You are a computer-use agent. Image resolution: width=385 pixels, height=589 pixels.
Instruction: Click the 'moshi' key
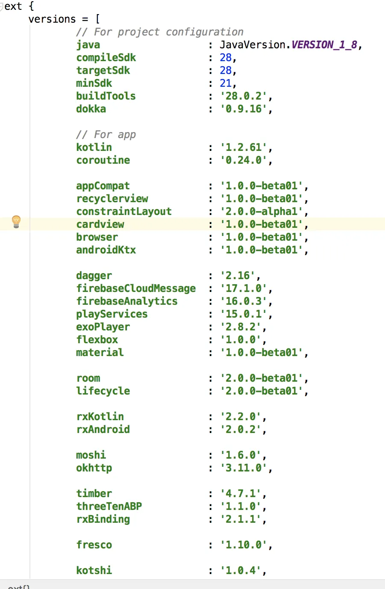(91, 455)
